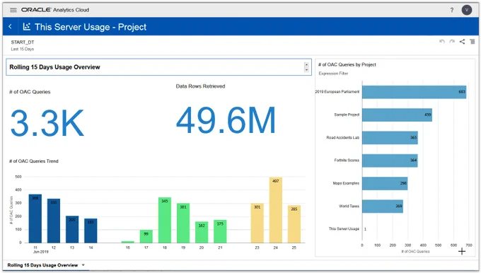Select the World Taxes bar
This screenshot has height=273, width=481.
pyautogui.click(x=383, y=206)
